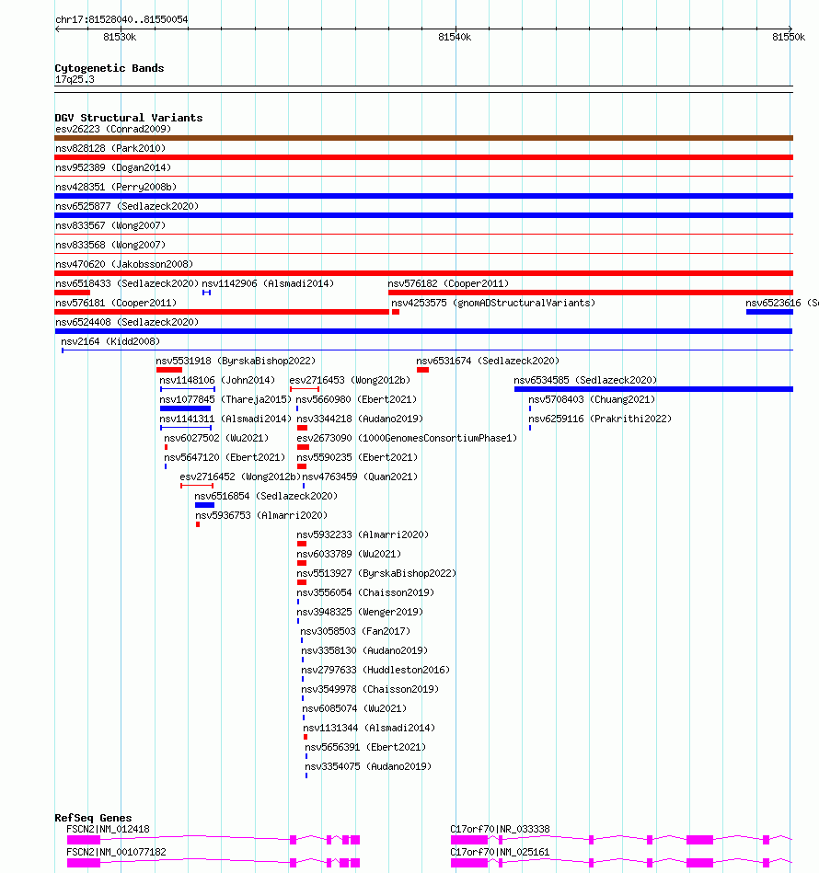This screenshot has width=819, height=873.
Task: Click the RefSeq Genes track title
Action: [x=93, y=818]
